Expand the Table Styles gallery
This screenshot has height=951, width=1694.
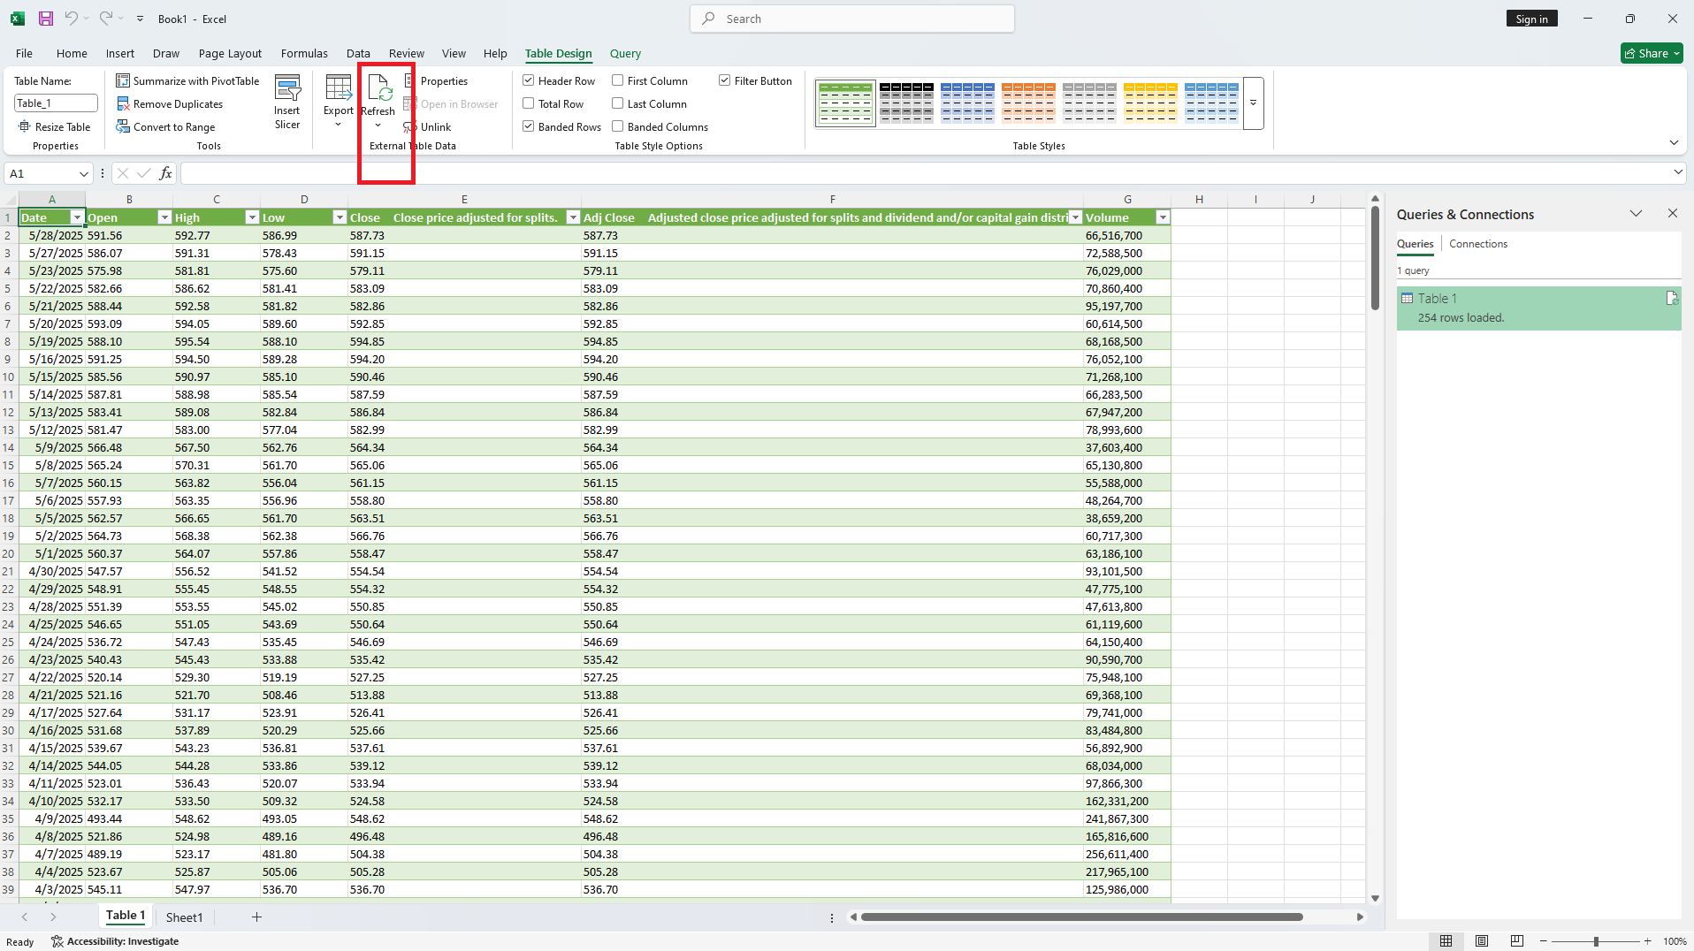(1253, 103)
